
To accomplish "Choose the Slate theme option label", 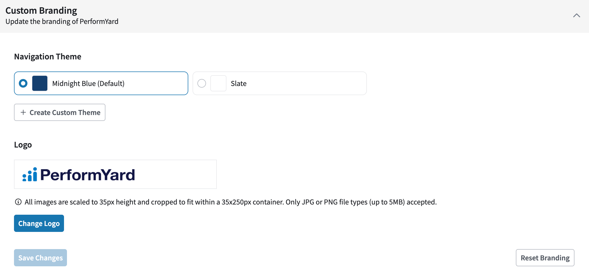I will tap(239, 84).
